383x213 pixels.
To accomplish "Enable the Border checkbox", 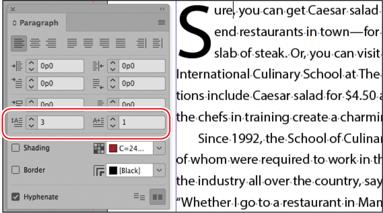I will pyautogui.click(x=16, y=170).
